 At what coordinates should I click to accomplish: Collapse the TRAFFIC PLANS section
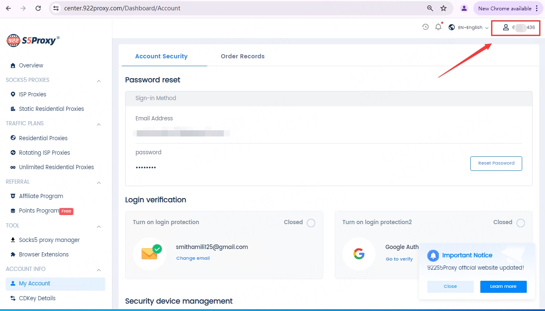tap(99, 124)
